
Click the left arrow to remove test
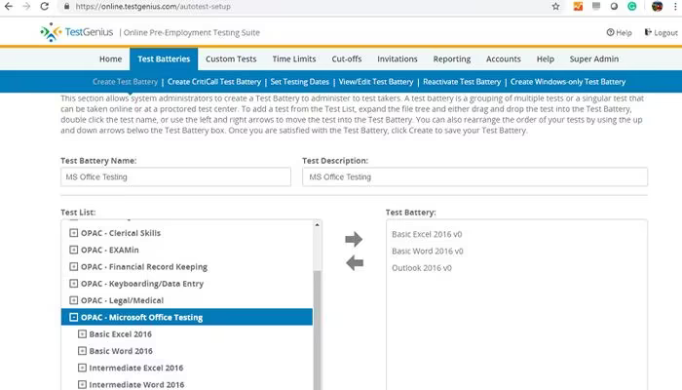click(355, 263)
